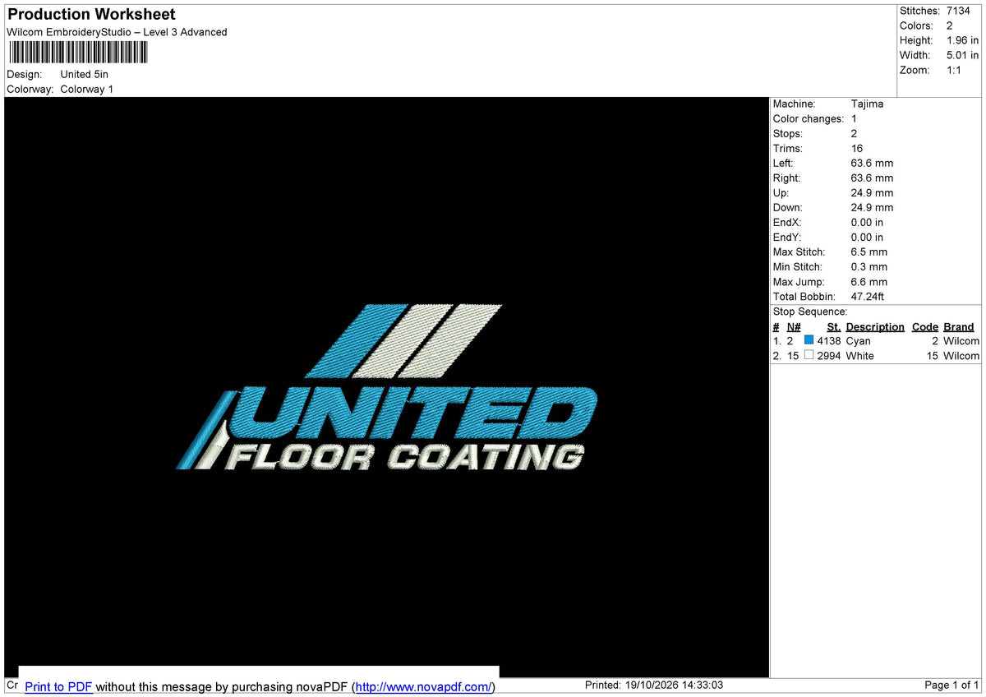Select the EndX value 0.00 in
986x697 pixels.
click(x=868, y=222)
